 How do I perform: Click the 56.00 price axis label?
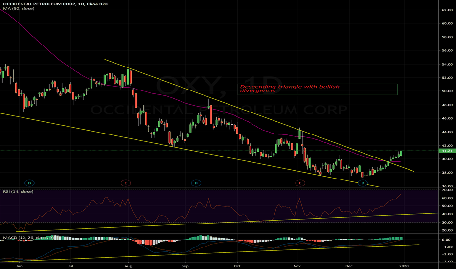point(447,50)
